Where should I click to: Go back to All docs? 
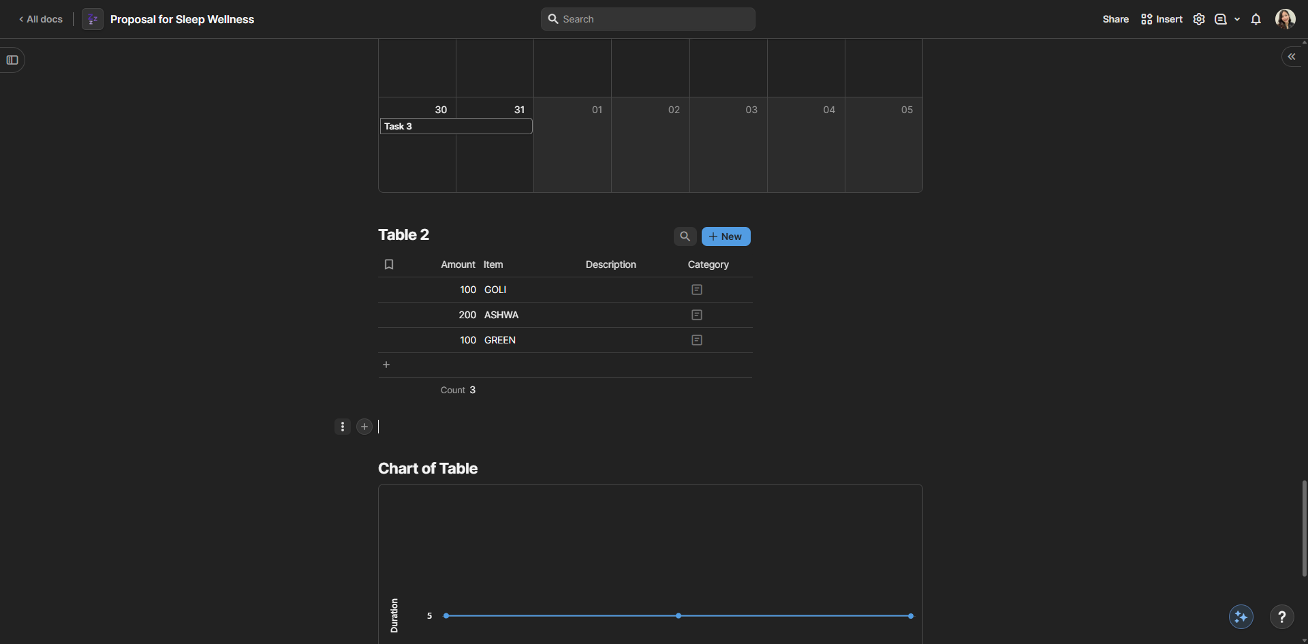(x=41, y=19)
